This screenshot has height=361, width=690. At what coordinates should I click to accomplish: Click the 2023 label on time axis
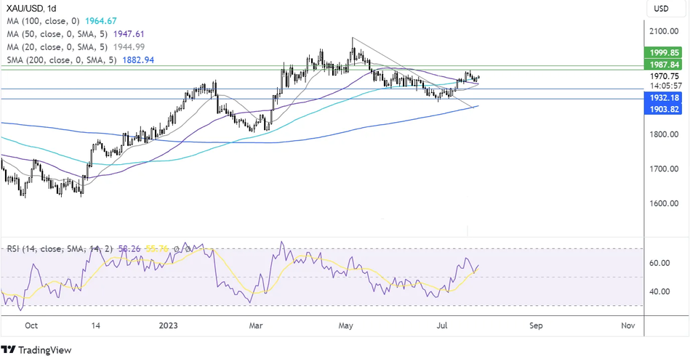click(x=167, y=325)
